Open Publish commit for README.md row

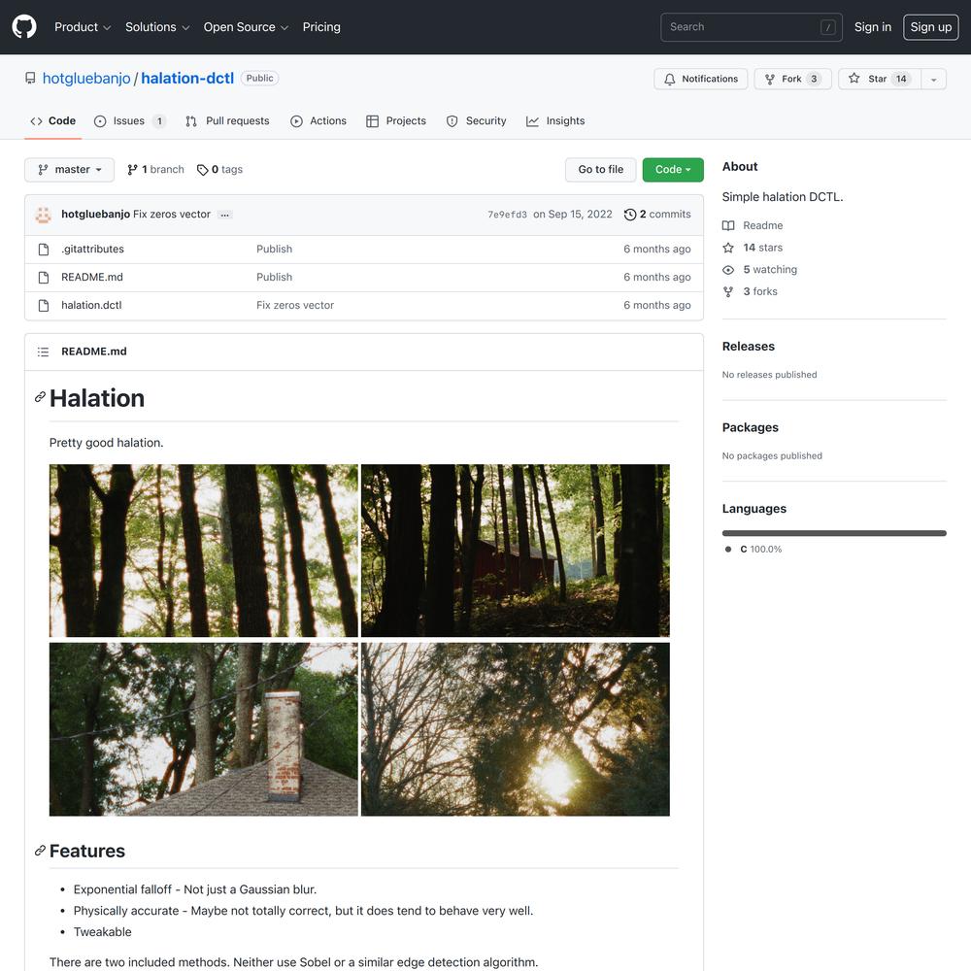(x=275, y=278)
